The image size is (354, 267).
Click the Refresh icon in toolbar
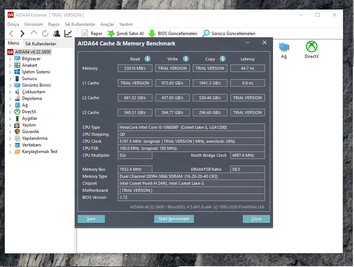(x=45, y=34)
